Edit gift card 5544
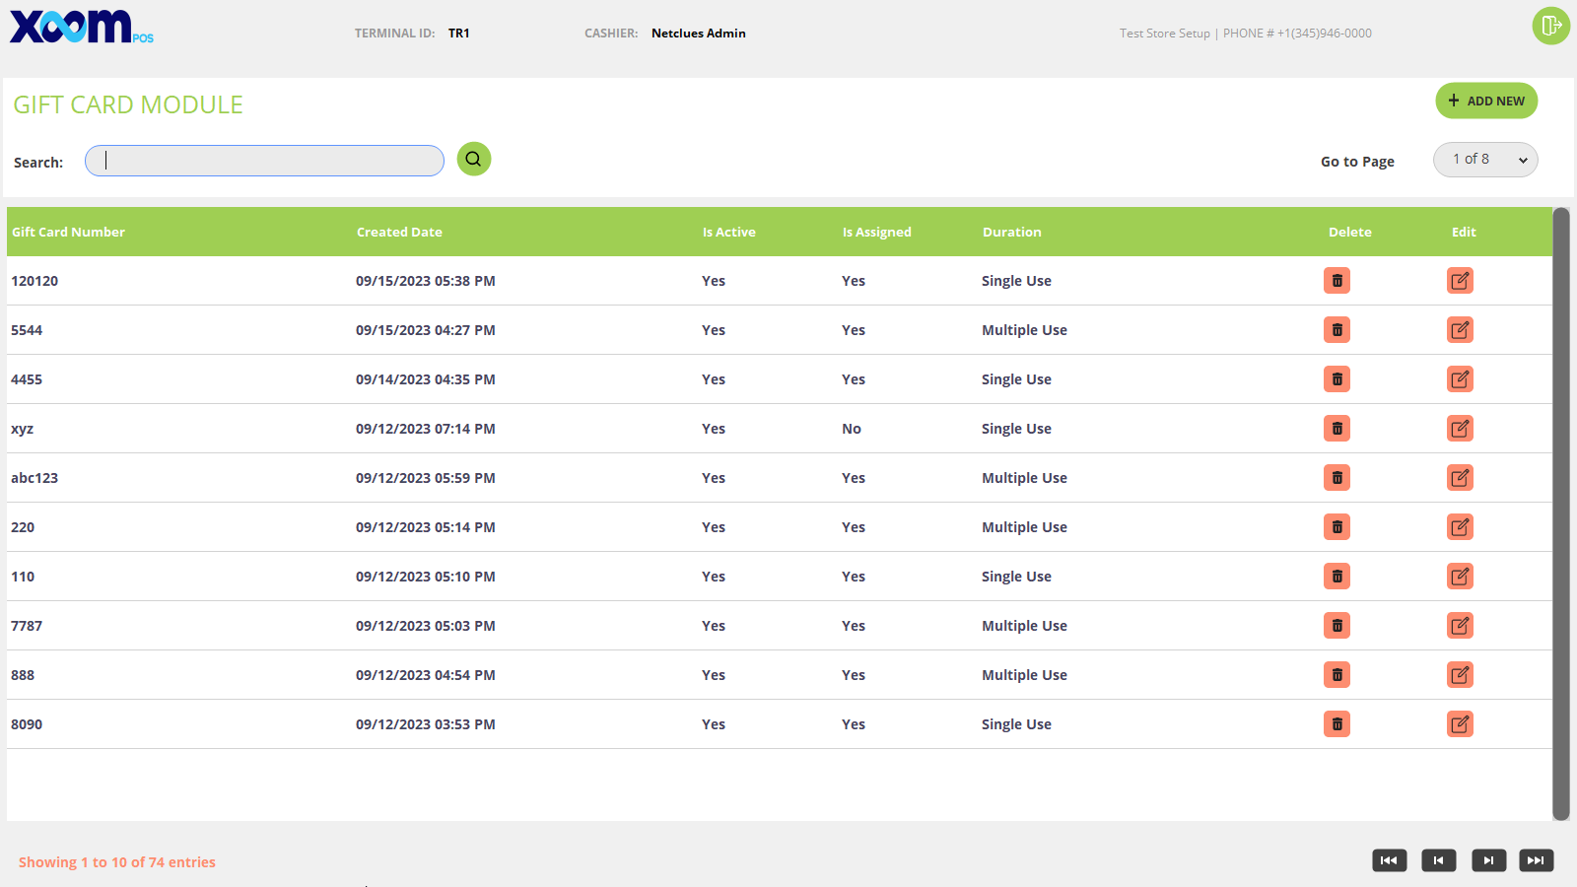This screenshot has width=1577, height=887. (1460, 330)
